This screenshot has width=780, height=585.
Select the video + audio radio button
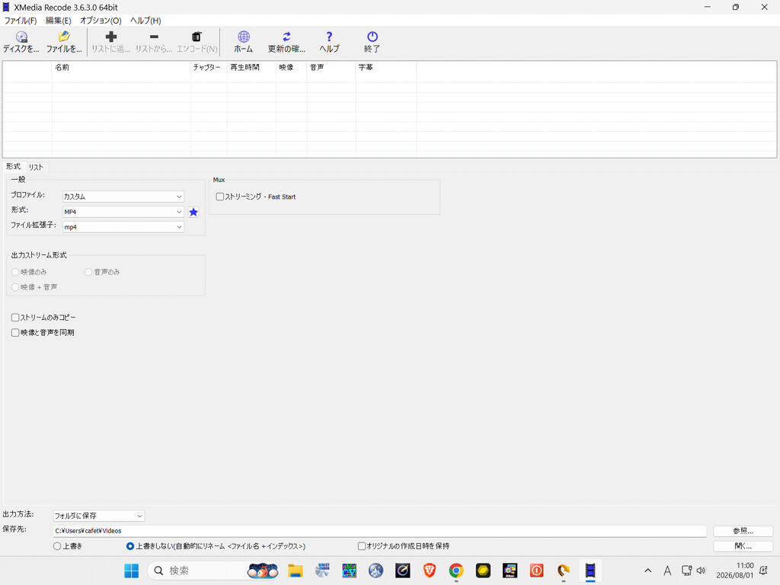15,287
